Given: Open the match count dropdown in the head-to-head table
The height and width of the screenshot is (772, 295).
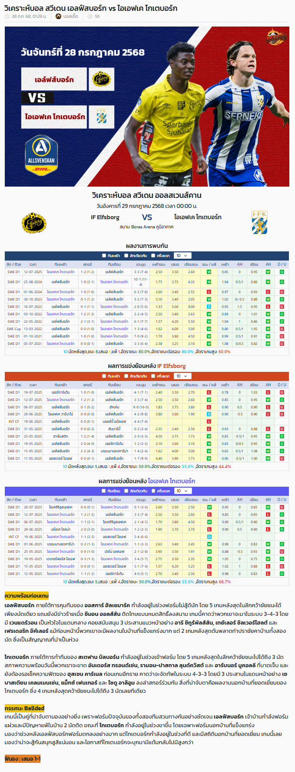Looking at the screenshot, I should (182, 256).
